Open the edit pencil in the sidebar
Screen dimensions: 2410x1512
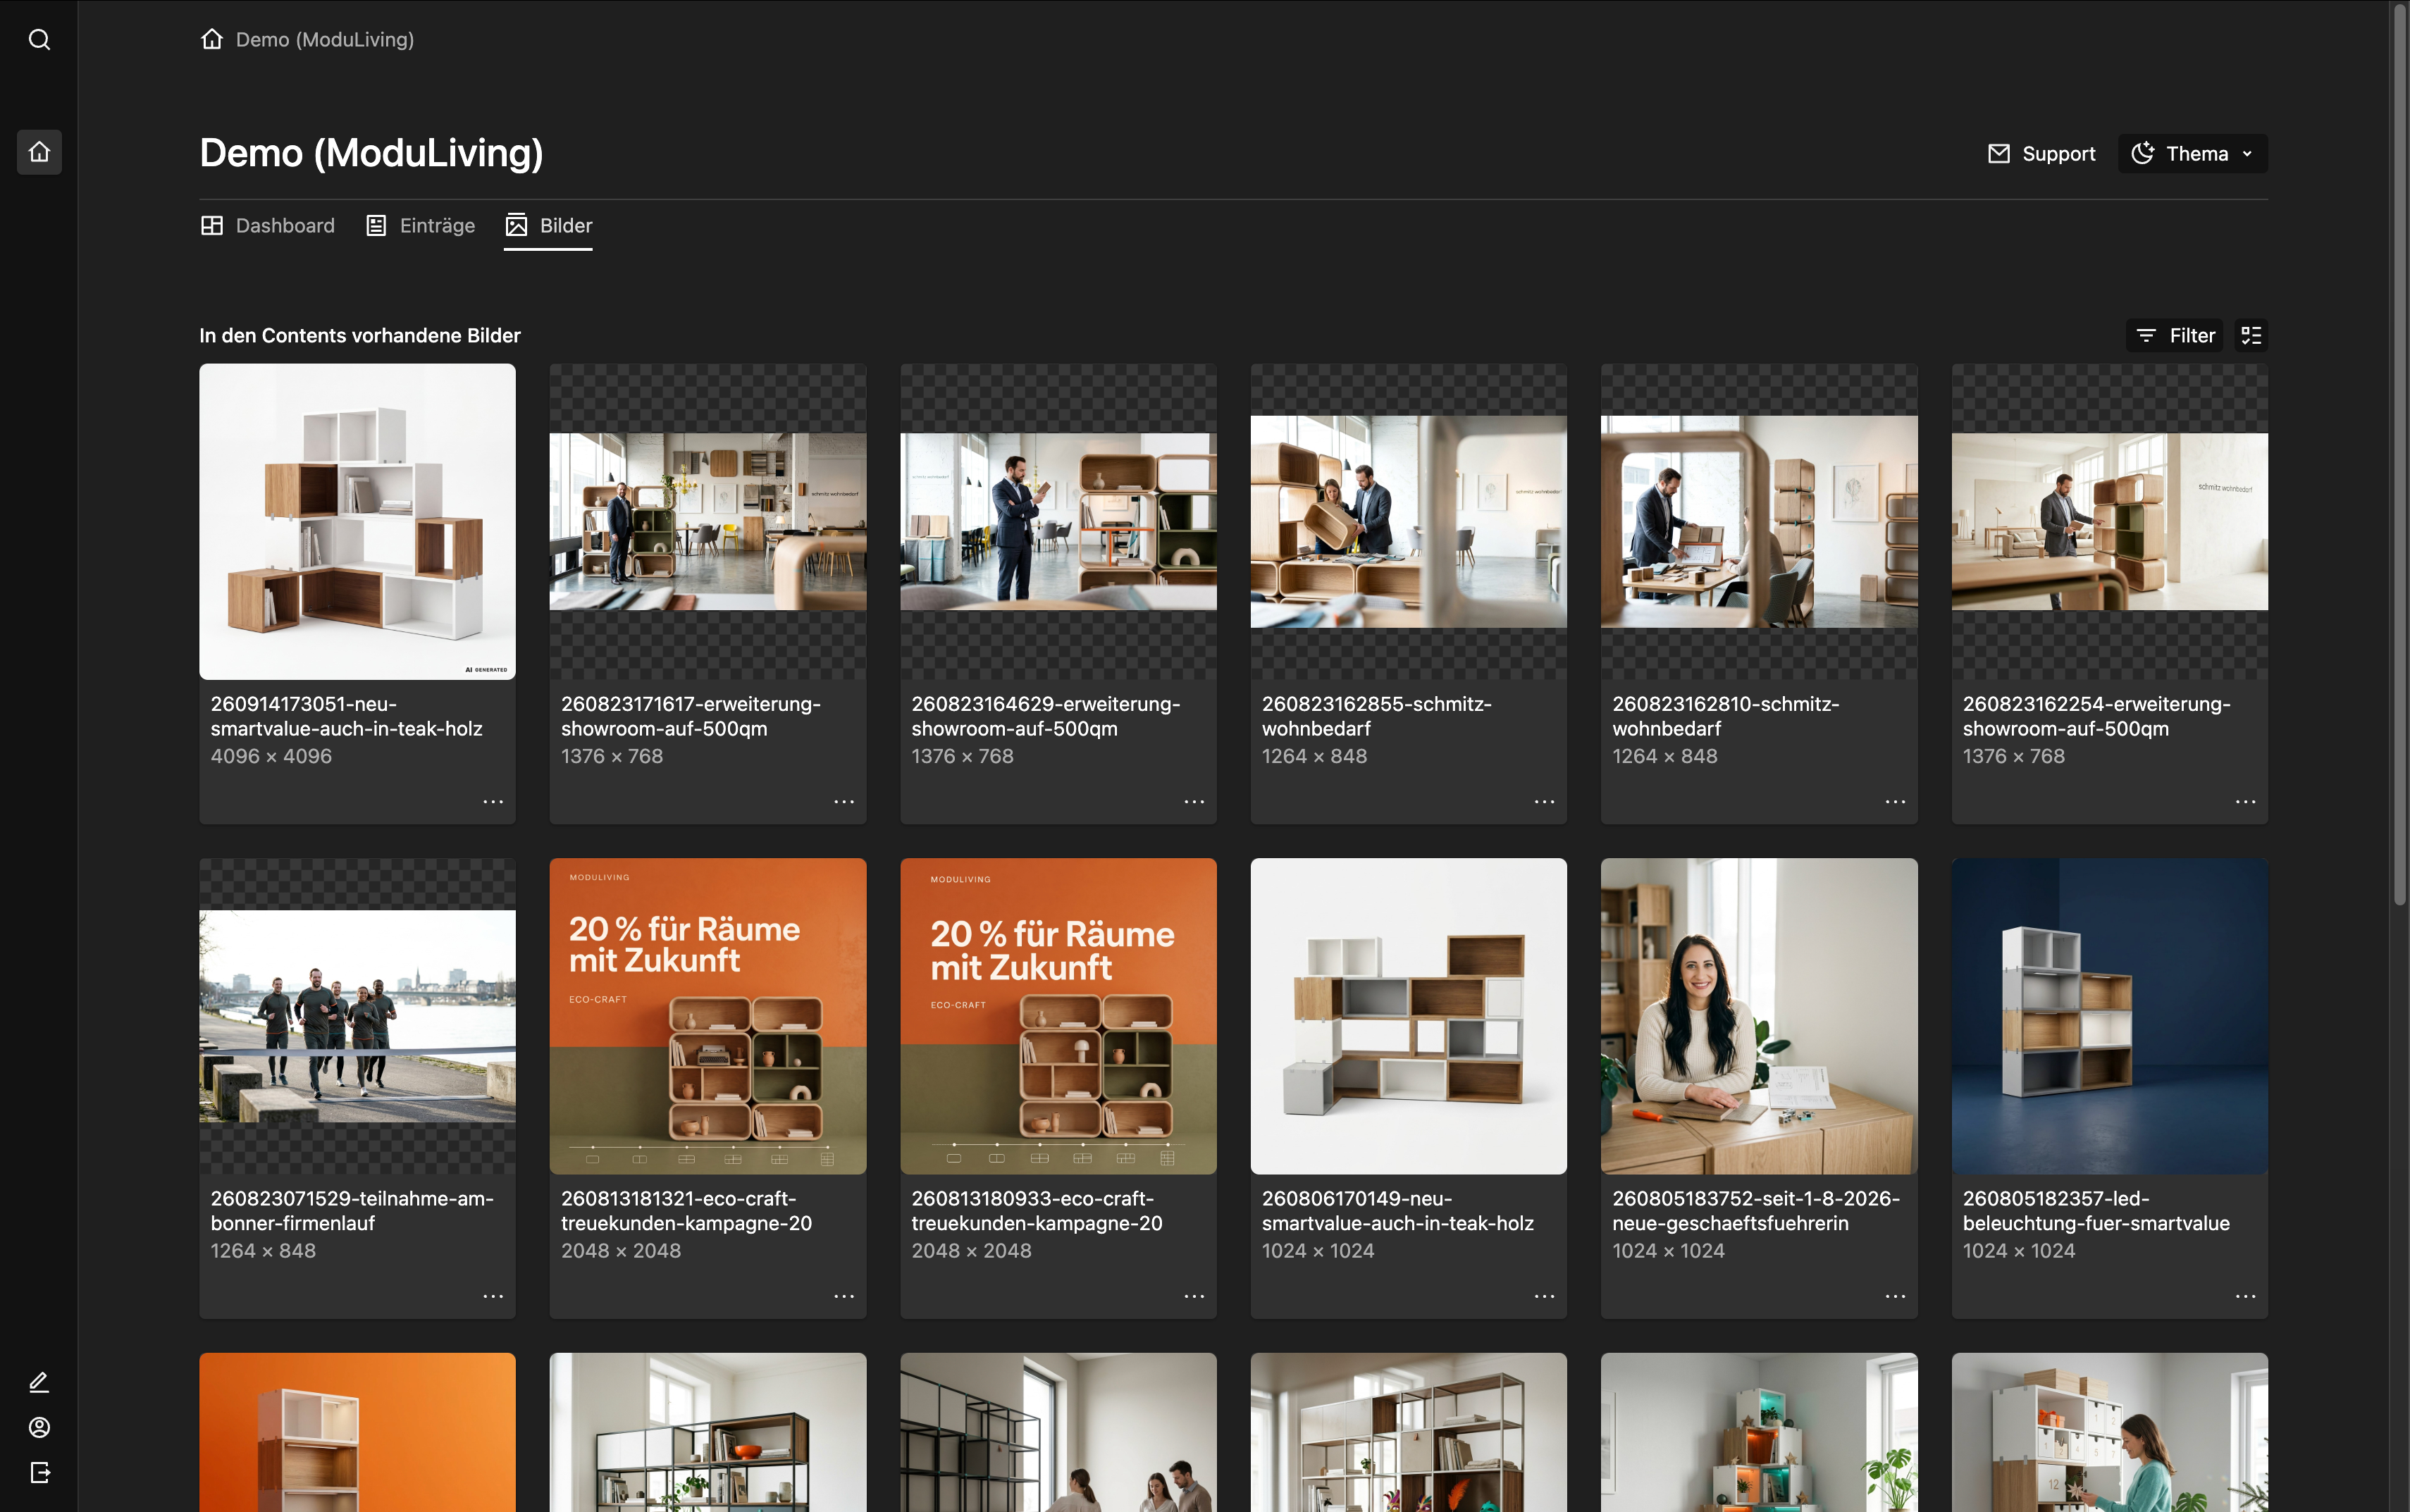(x=39, y=1382)
